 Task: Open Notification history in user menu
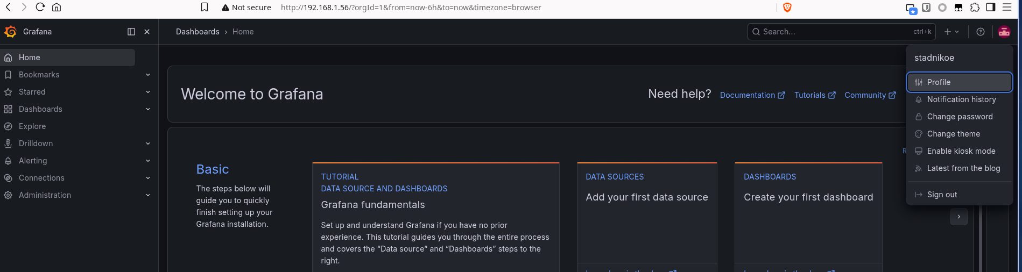click(959, 99)
